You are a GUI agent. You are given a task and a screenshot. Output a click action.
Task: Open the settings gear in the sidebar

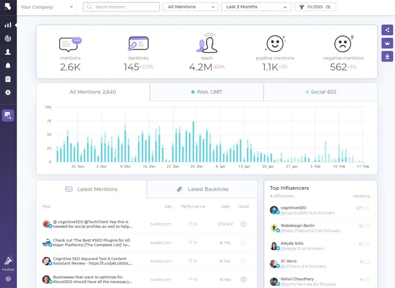(8, 92)
